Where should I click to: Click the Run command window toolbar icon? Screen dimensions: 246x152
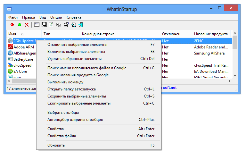click(37, 25)
